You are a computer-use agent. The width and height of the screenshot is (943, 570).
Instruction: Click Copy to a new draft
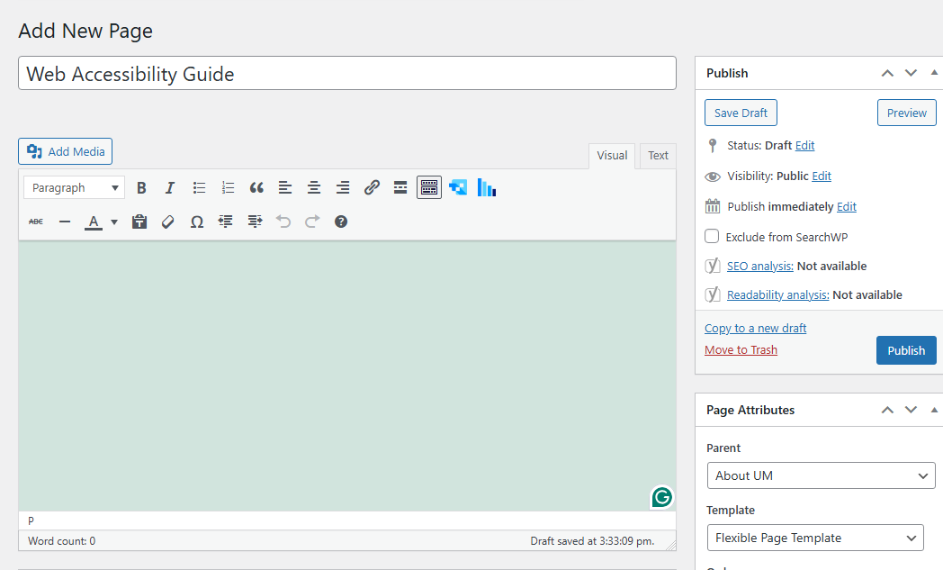click(x=755, y=328)
